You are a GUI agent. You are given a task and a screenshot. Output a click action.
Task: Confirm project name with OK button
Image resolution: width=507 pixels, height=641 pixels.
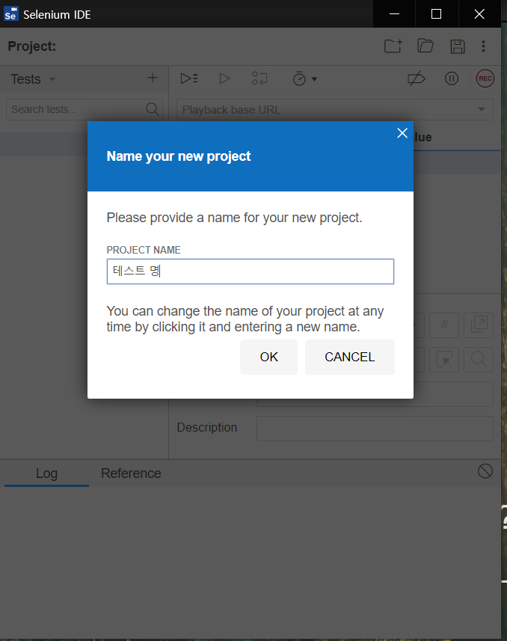pyautogui.click(x=268, y=357)
